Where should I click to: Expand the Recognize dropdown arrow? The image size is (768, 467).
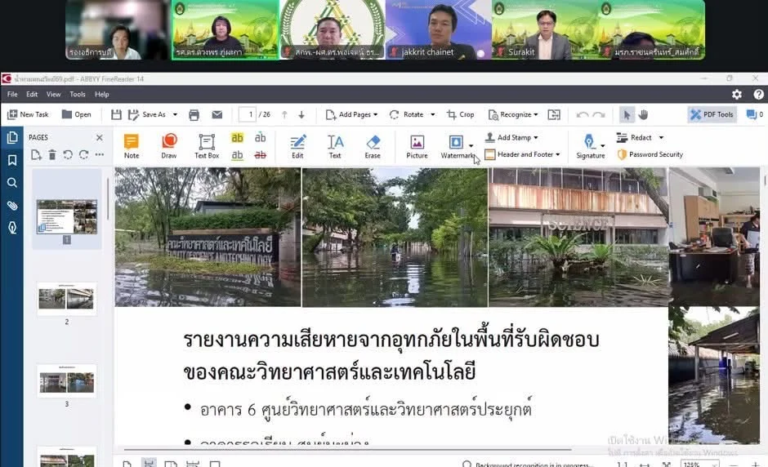pyautogui.click(x=536, y=114)
